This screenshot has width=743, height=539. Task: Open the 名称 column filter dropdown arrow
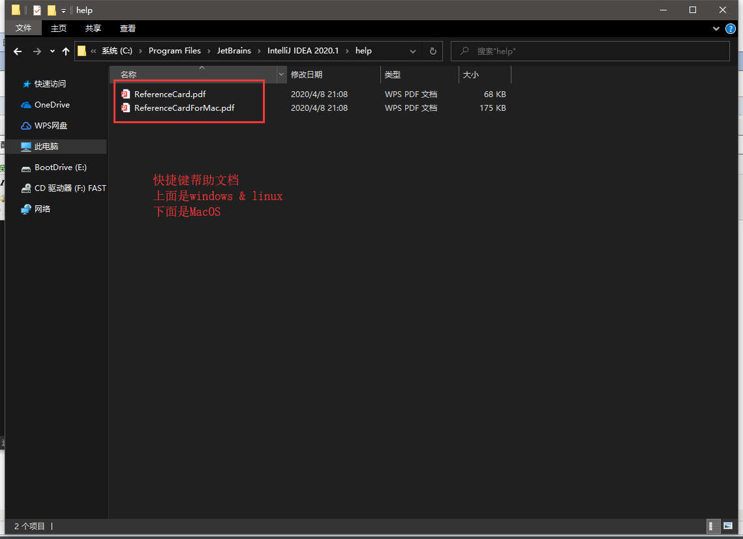click(281, 74)
